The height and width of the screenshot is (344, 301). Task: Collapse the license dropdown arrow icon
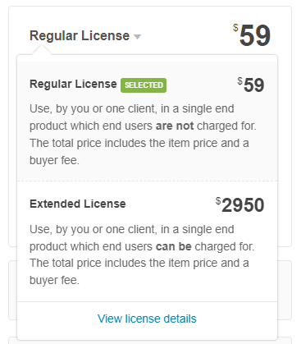(x=137, y=36)
